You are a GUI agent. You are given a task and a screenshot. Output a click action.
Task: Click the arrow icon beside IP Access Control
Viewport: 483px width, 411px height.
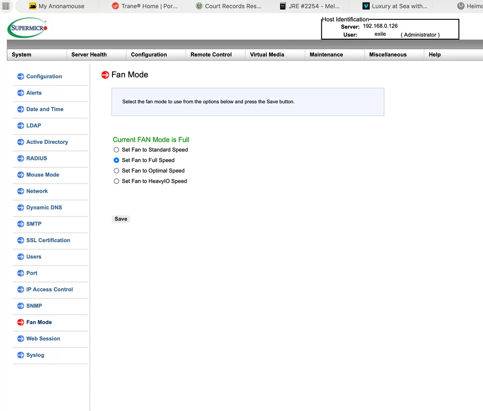(21, 289)
